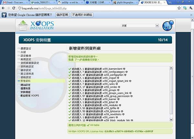Select 安裝模組 step in sidebar

[x=25, y=92]
